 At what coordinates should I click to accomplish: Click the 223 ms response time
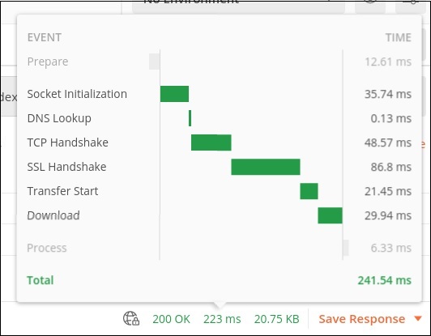pos(222,319)
